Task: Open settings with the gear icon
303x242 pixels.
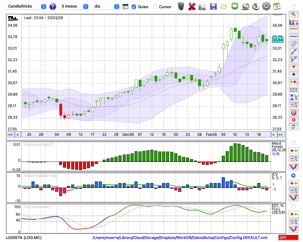Action: point(266,6)
